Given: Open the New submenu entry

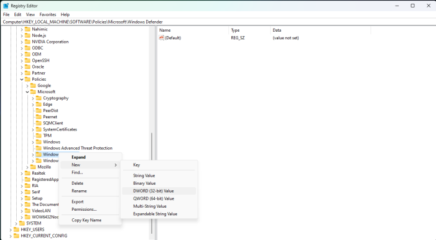Looking at the screenshot, I should click(x=90, y=165).
